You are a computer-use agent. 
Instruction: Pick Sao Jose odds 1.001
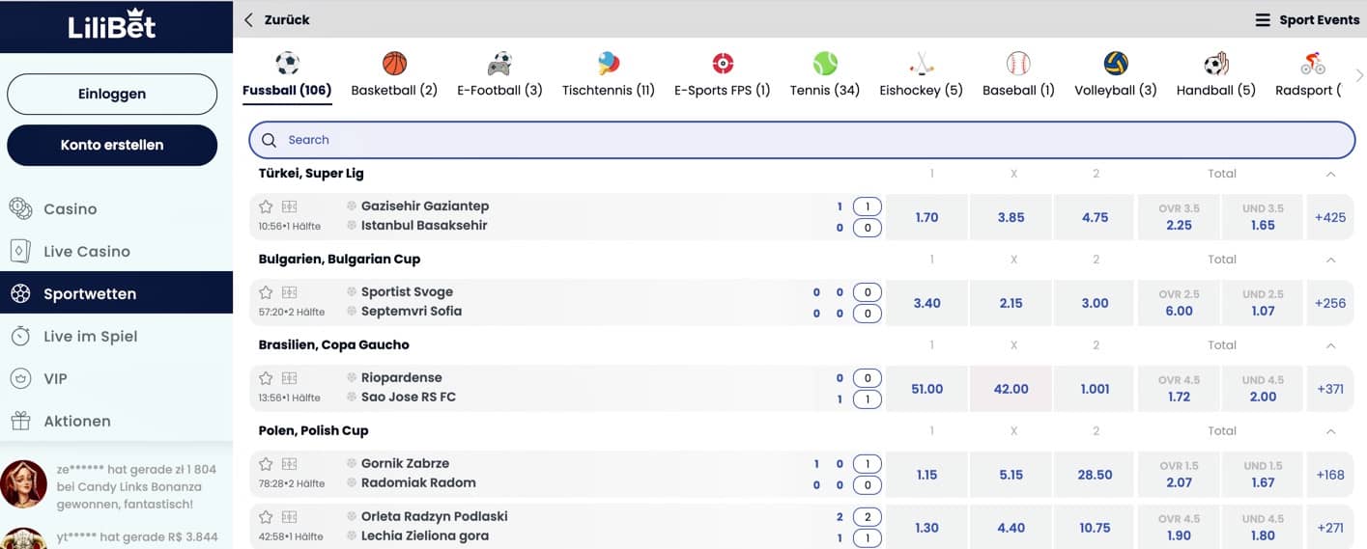[1095, 389]
